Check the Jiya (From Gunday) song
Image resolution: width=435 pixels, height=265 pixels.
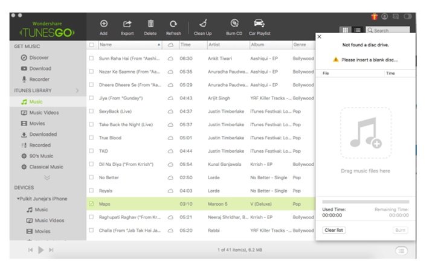91,98
